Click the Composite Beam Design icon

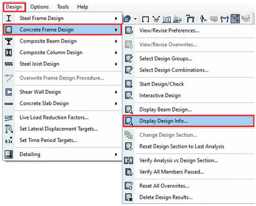[9, 41]
